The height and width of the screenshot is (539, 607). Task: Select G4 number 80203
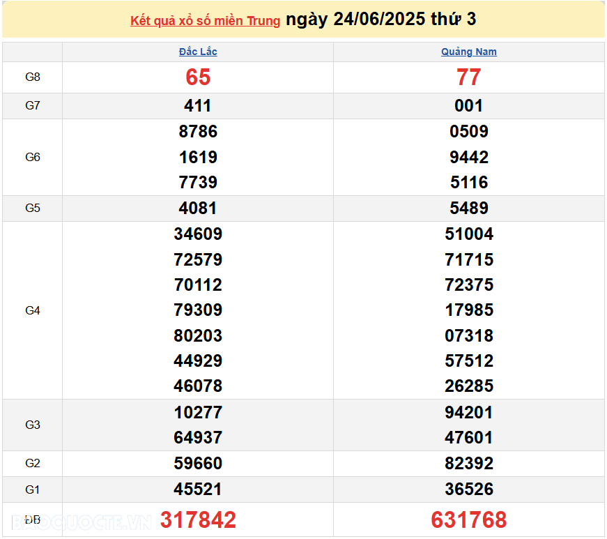(198, 335)
